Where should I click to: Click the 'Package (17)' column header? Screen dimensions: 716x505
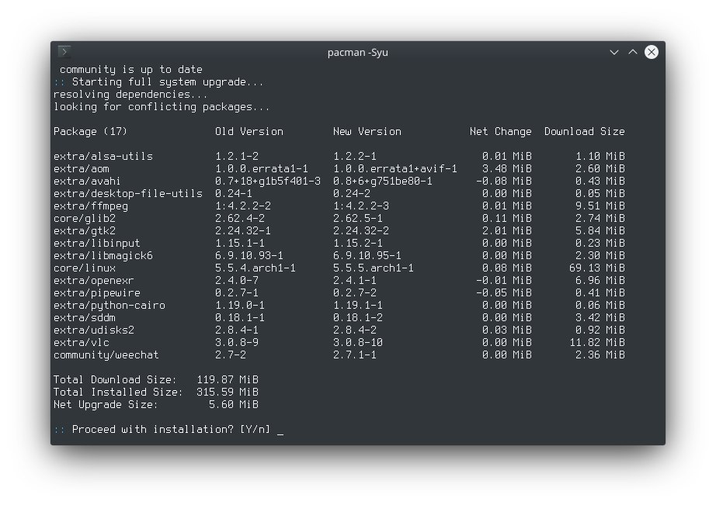pos(90,132)
